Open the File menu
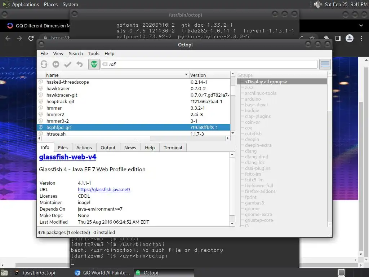This screenshot has height=277, width=369. tap(44, 54)
